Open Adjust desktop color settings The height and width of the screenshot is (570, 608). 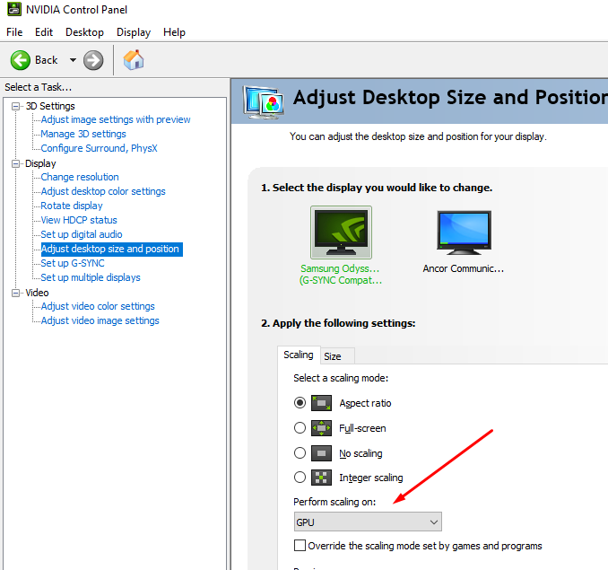[103, 191]
